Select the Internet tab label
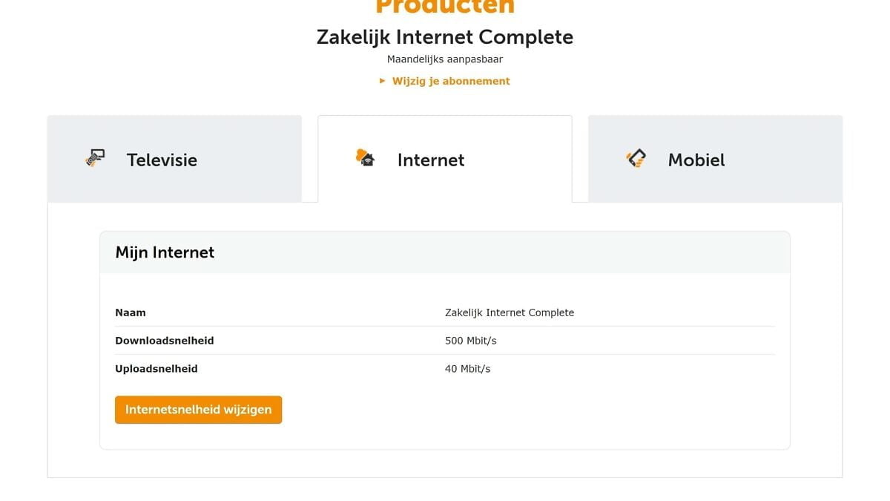 coord(431,160)
